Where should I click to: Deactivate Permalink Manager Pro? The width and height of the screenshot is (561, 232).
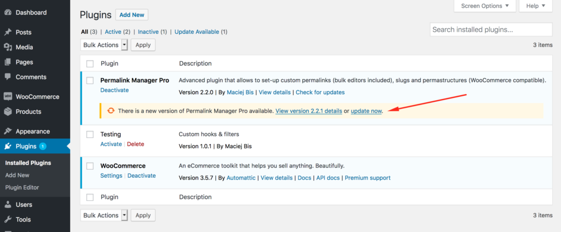(115, 90)
